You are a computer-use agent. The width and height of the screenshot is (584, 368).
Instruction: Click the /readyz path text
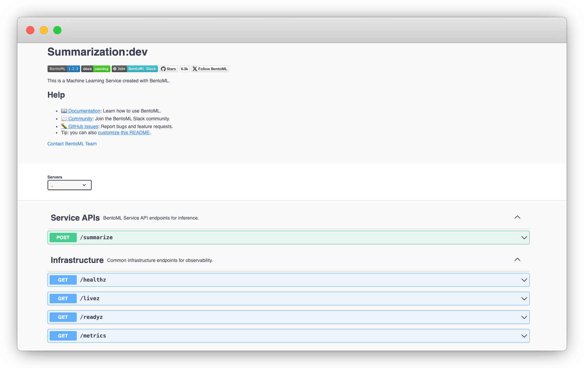pyautogui.click(x=92, y=317)
